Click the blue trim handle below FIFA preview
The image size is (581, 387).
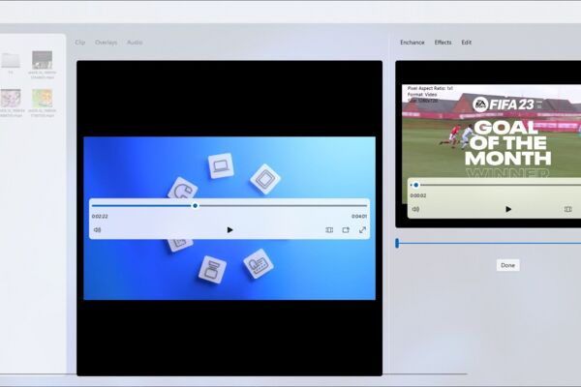tap(397, 243)
